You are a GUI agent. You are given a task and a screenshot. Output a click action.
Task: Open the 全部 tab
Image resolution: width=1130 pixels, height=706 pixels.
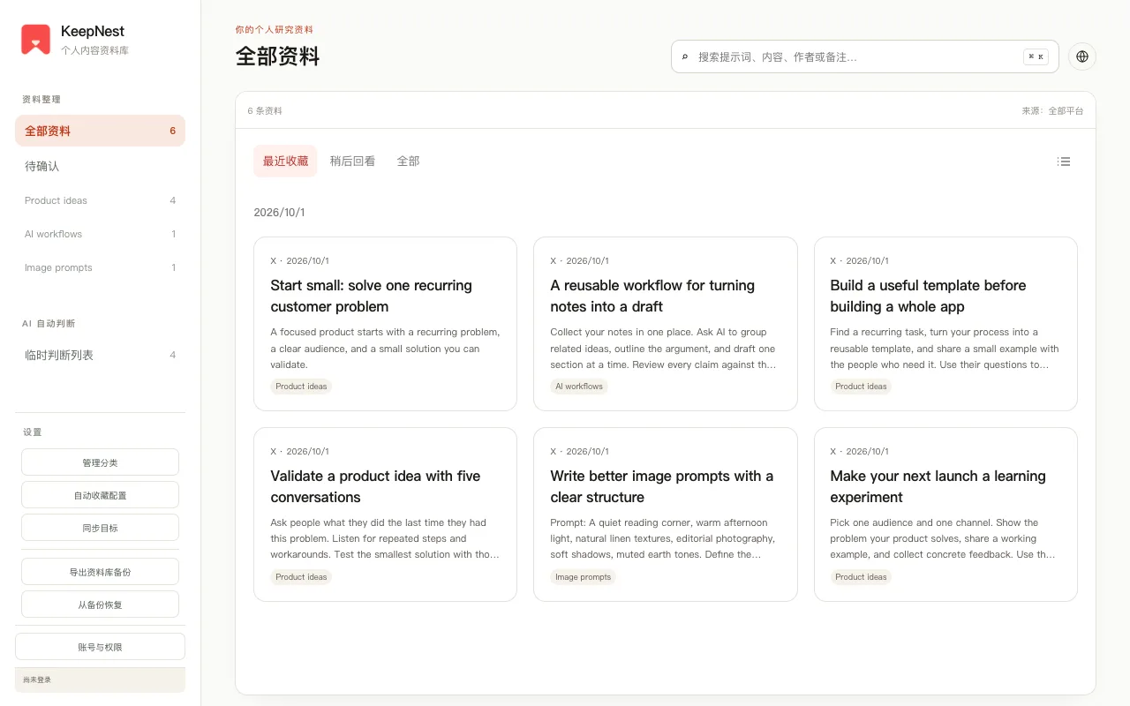point(408,161)
